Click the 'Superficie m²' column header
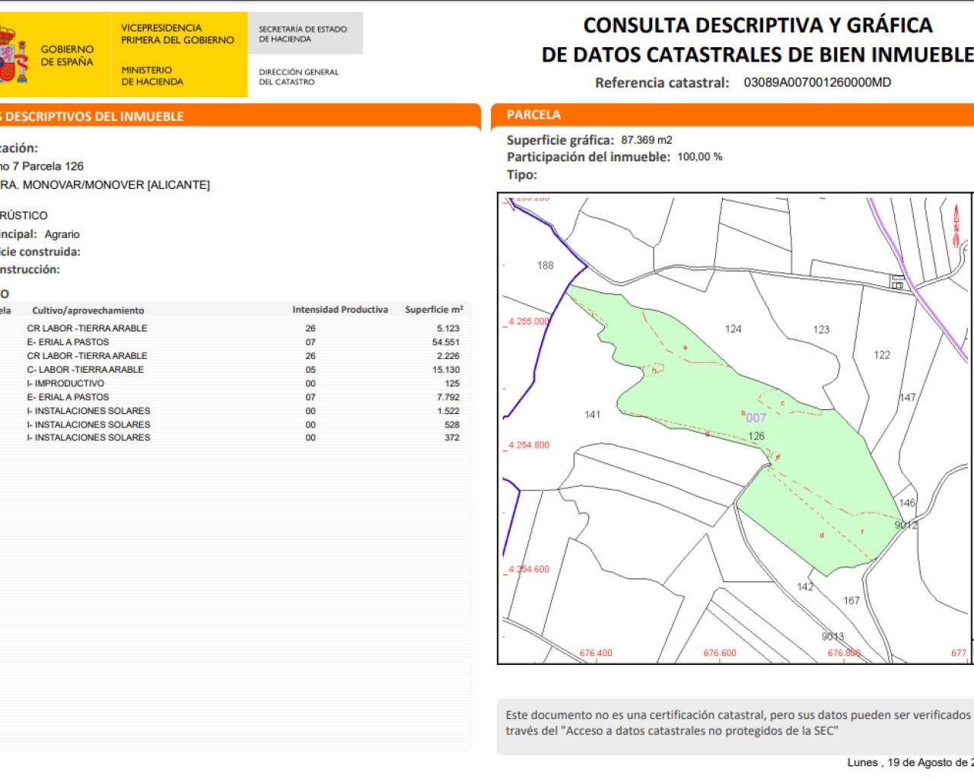 [x=434, y=310]
